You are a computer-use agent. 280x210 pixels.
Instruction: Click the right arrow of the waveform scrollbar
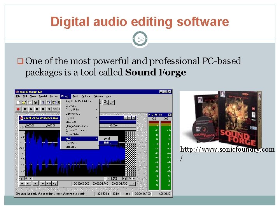108,178
